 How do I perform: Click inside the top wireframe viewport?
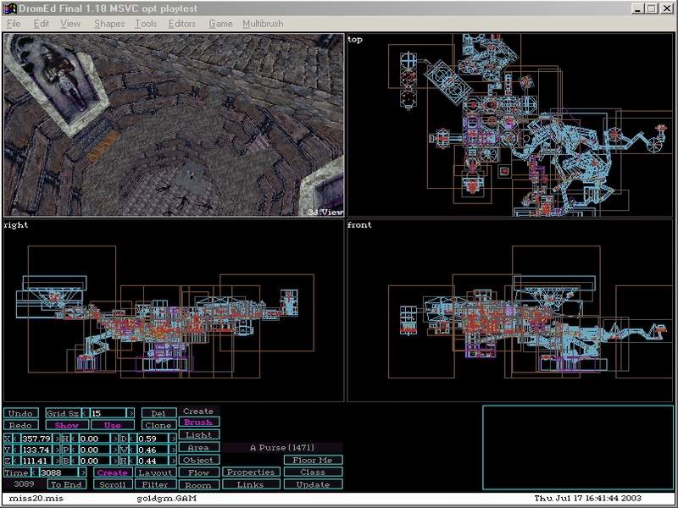click(x=510, y=125)
